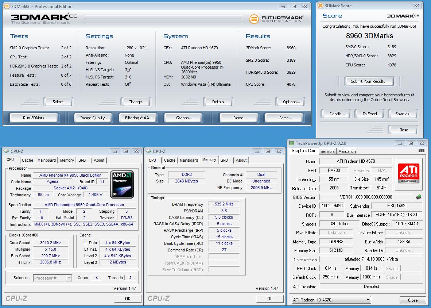Viewport: 431px width, 308px height.
Task: Click the ATI Radeon logo in GPU-Z
Action: (408, 174)
